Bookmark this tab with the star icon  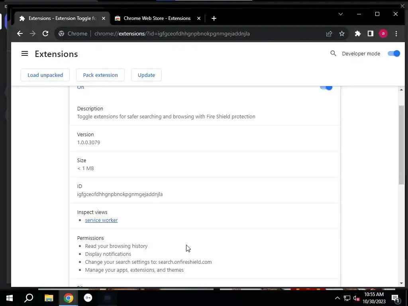(x=341, y=33)
